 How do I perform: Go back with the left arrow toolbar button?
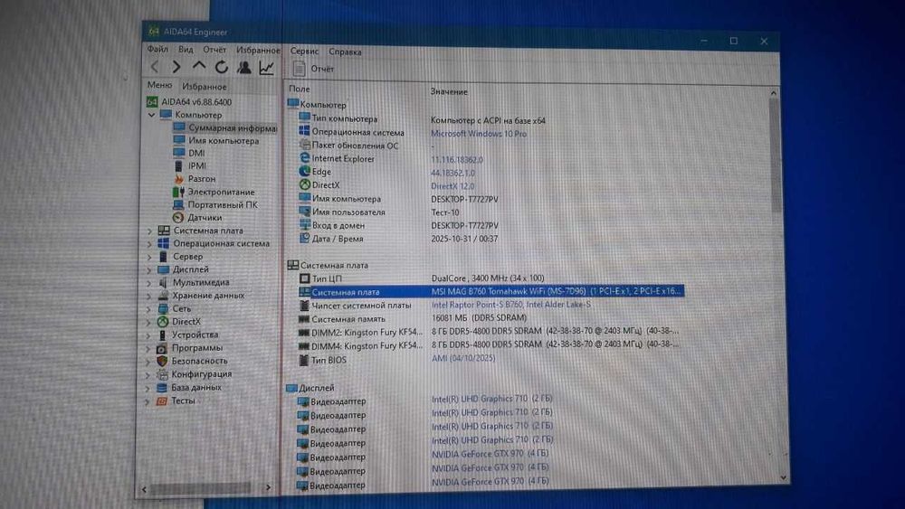(155, 67)
